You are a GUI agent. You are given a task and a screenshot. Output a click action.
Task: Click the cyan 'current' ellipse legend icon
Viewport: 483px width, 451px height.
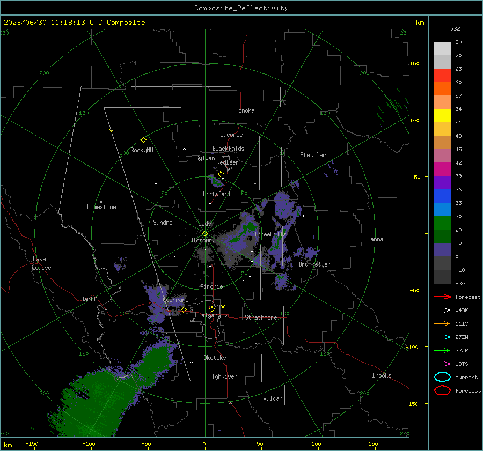tap(442, 377)
